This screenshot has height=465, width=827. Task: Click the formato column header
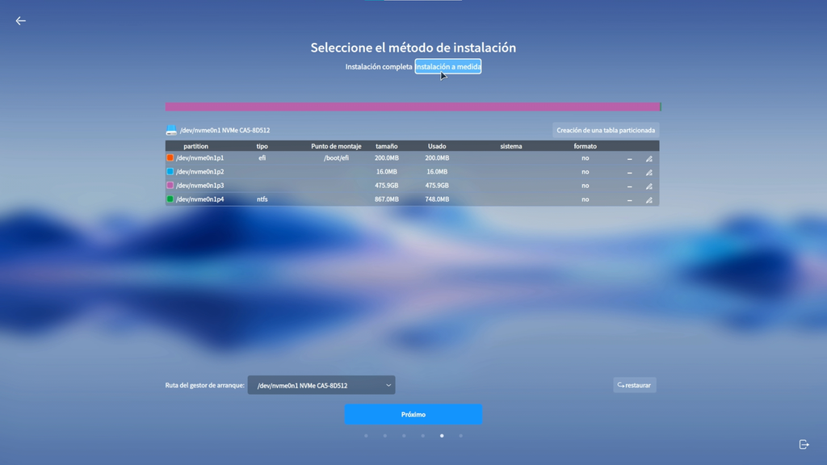[585, 146]
